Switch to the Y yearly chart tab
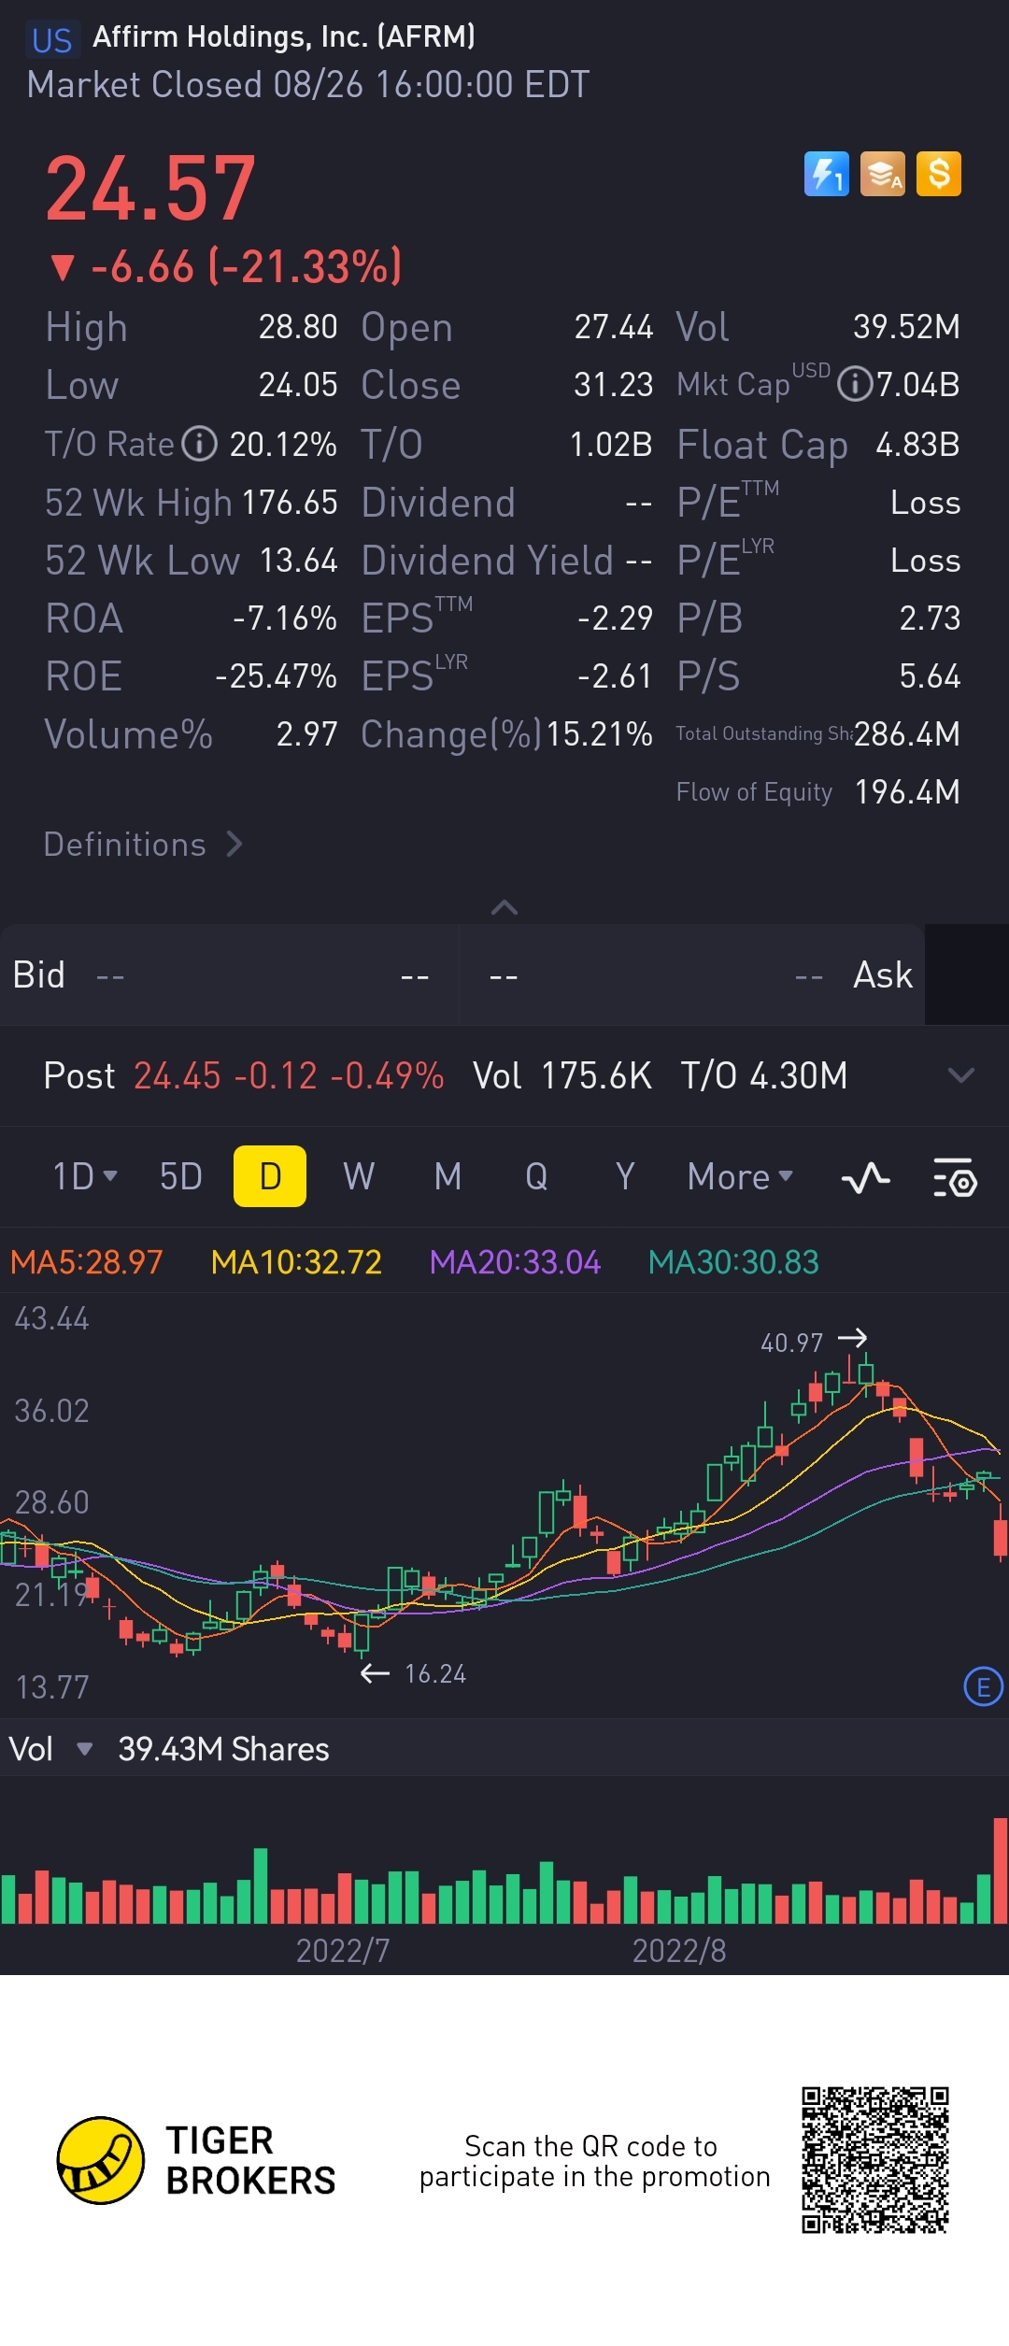The width and height of the screenshot is (1009, 2346). click(x=625, y=1176)
